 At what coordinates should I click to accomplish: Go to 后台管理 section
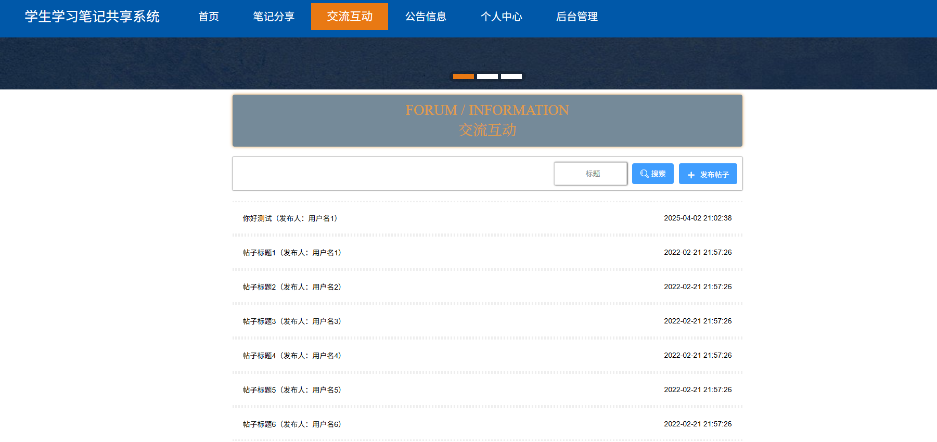577,17
